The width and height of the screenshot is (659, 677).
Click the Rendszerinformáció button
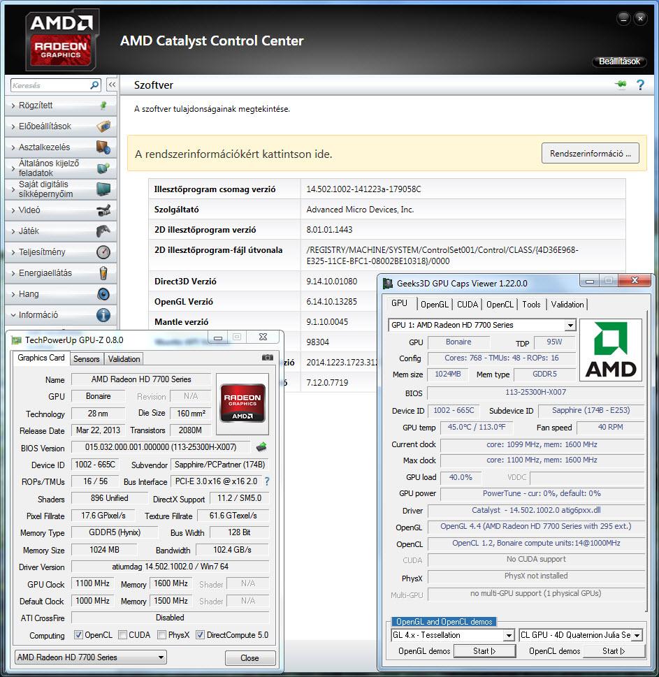pyautogui.click(x=591, y=153)
